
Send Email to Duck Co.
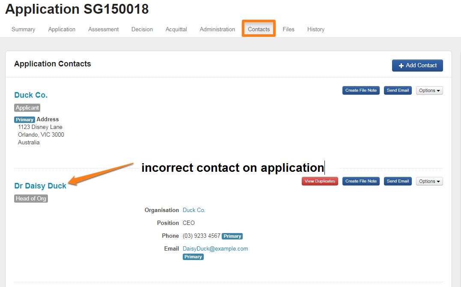[398, 90]
